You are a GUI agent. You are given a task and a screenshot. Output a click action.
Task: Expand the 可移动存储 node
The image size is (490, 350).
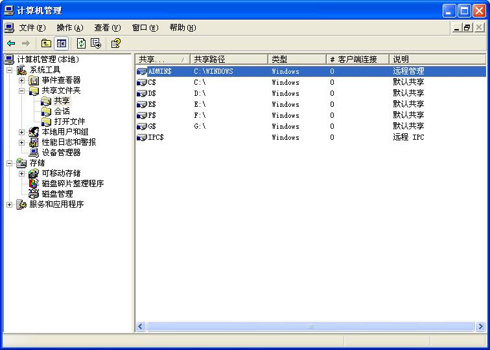(x=21, y=173)
